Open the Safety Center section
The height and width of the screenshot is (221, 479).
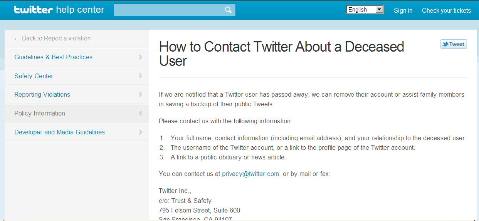[x=34, y=76]
